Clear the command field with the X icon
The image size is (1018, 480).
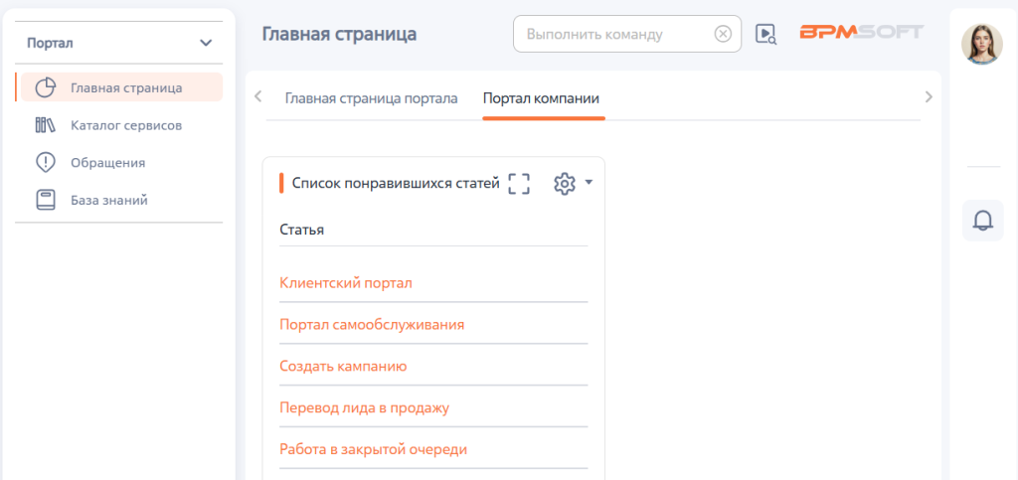[723, 34]
